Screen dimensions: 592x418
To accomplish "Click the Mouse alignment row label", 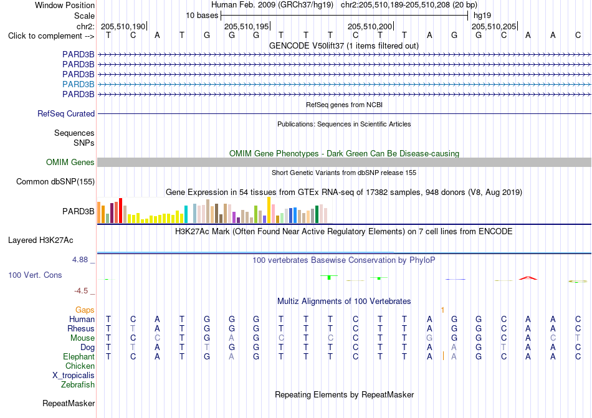I will 82,338.
